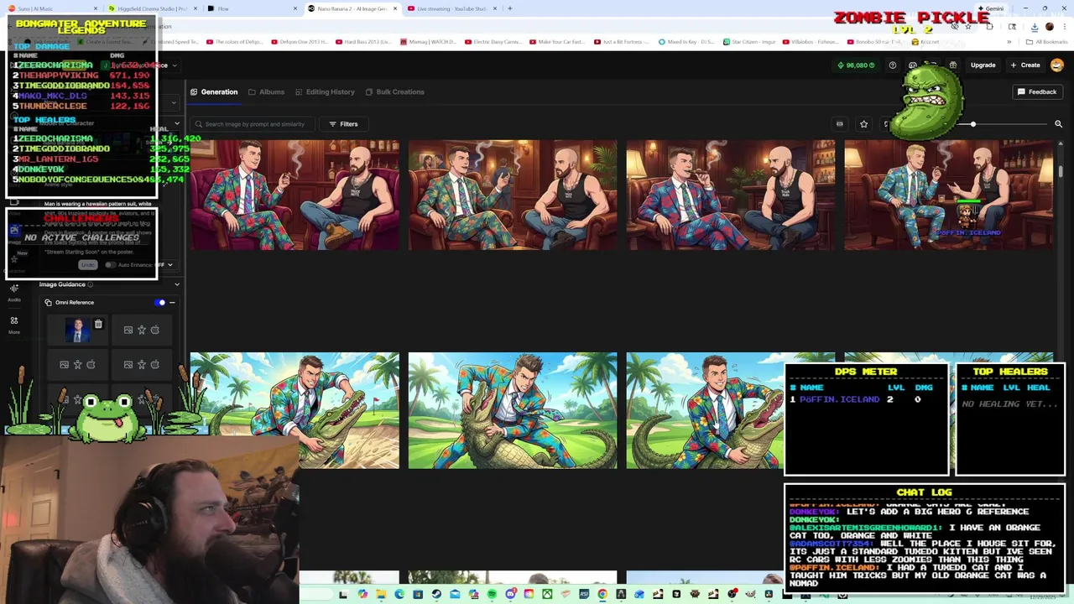The image size is (1074, 604).
Task: Switch to the Live streaming YouTube Studio tab
Action: tap(451, 8)
